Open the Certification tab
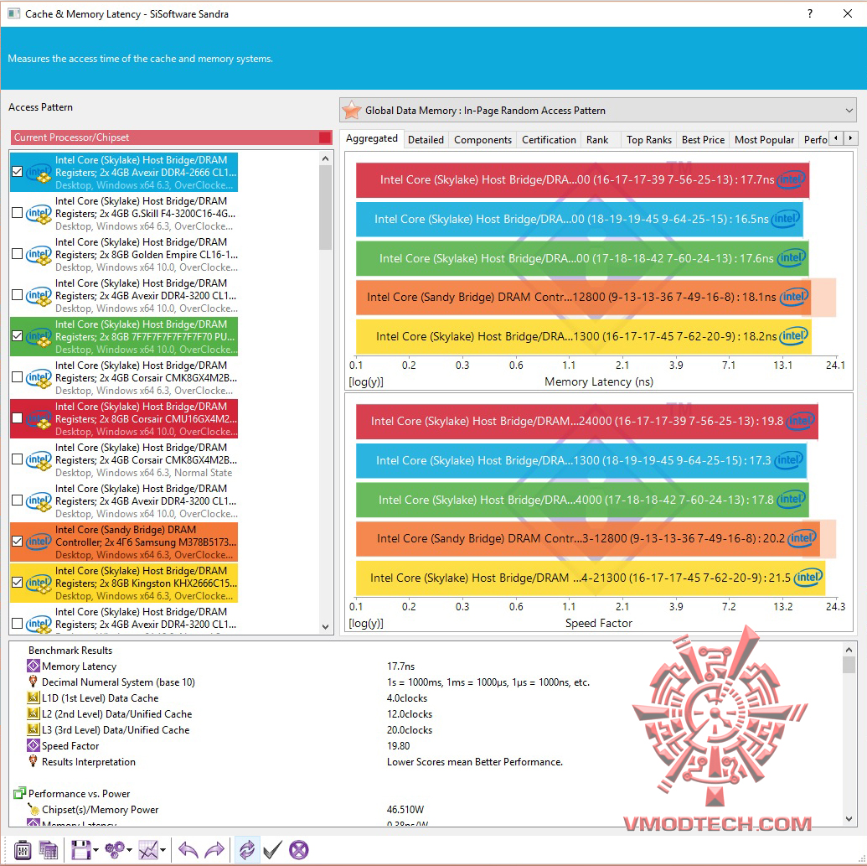 point(549,140)
